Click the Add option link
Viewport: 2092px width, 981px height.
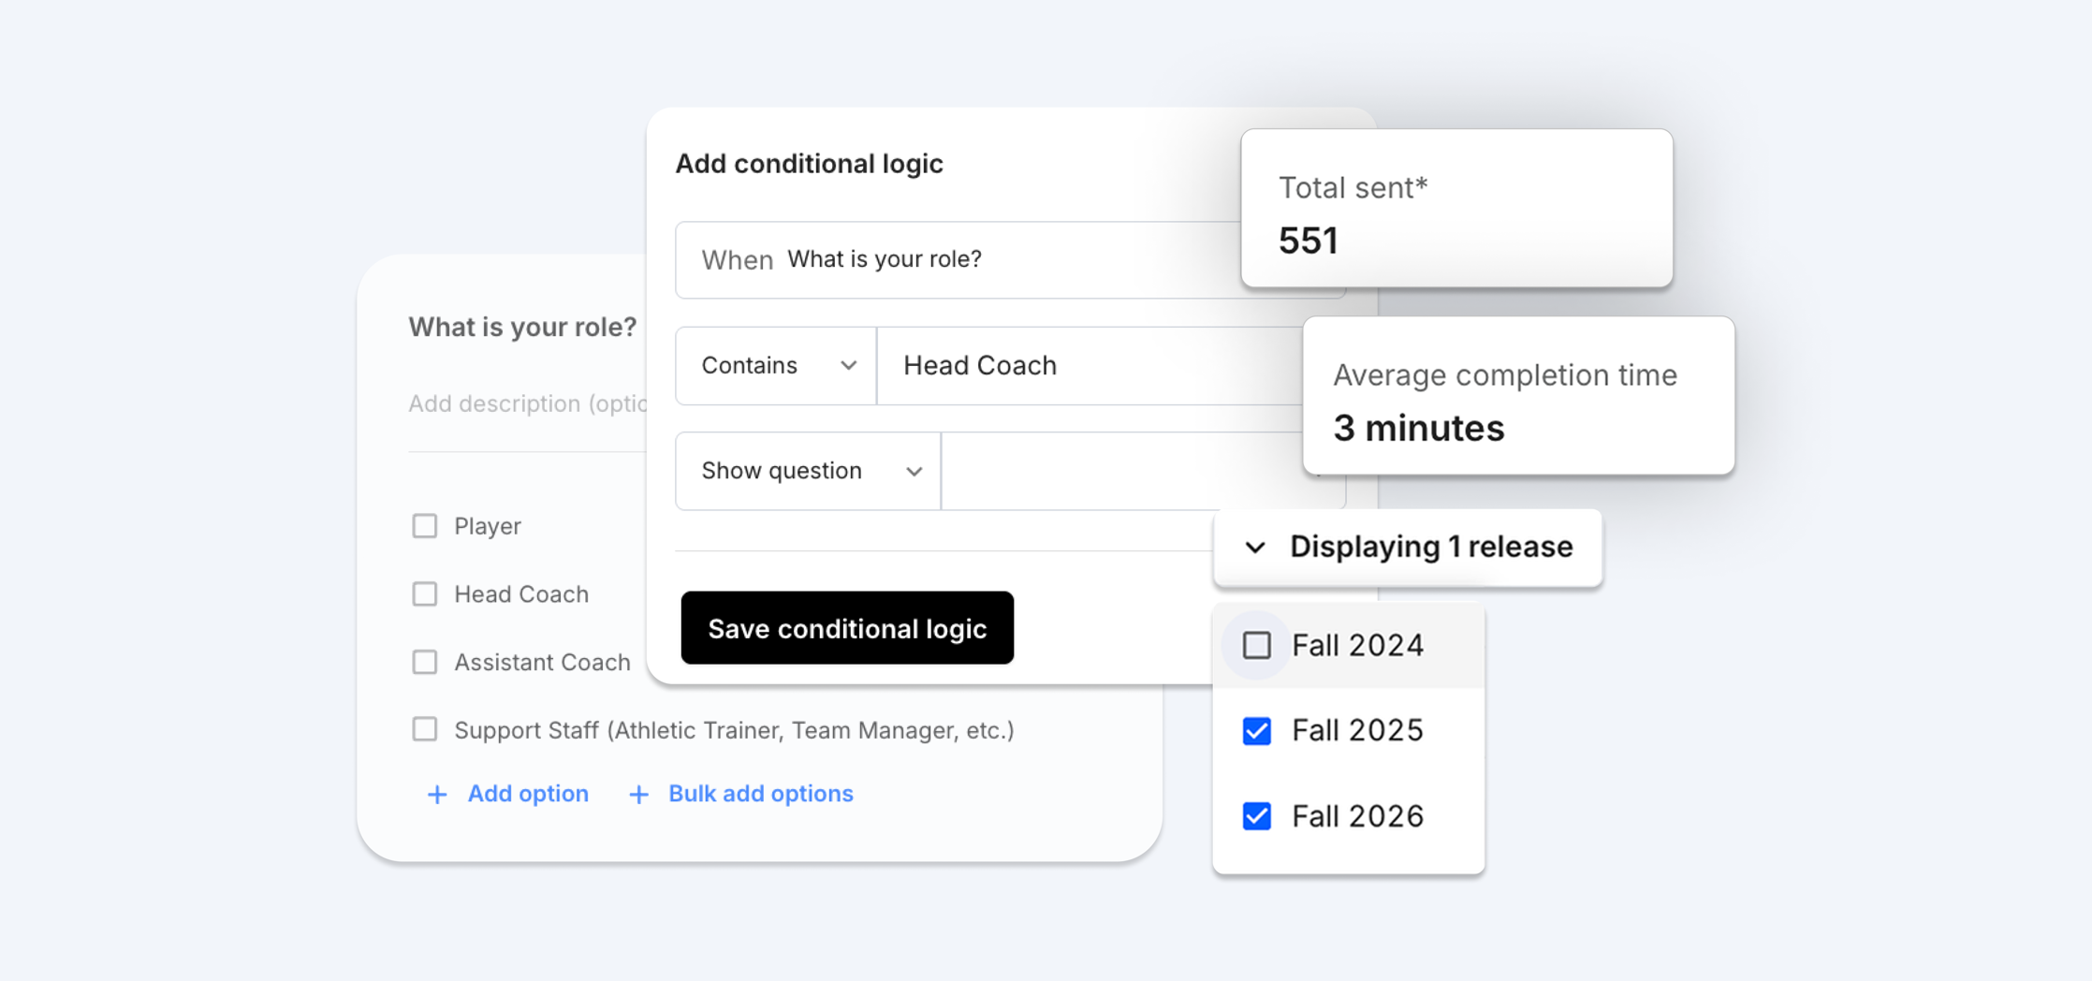(528, 794)
